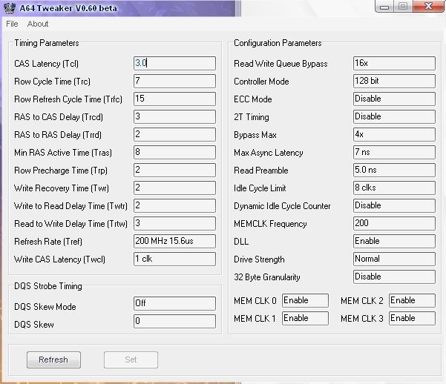Click the RAS to RAS Delay (Trrd) field

tap(174, 134)
